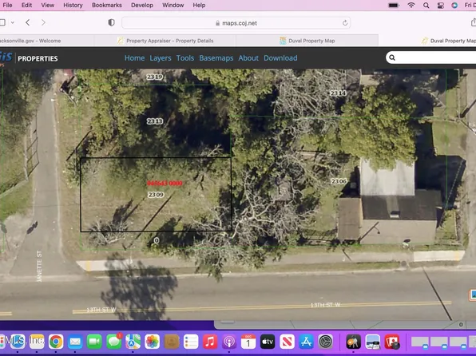This screenshot has width=476, height=356.
Task: Open the sidebar dropdown chevron in Safari toolbar
Action: (13, 22)
